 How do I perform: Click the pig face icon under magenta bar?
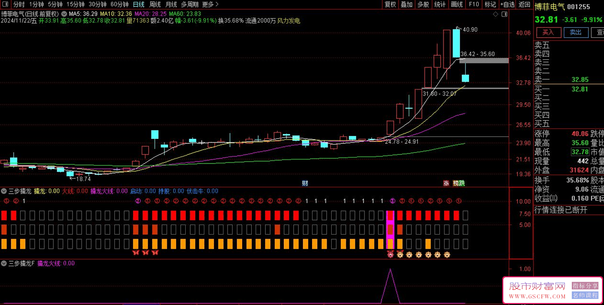[390, 254]
